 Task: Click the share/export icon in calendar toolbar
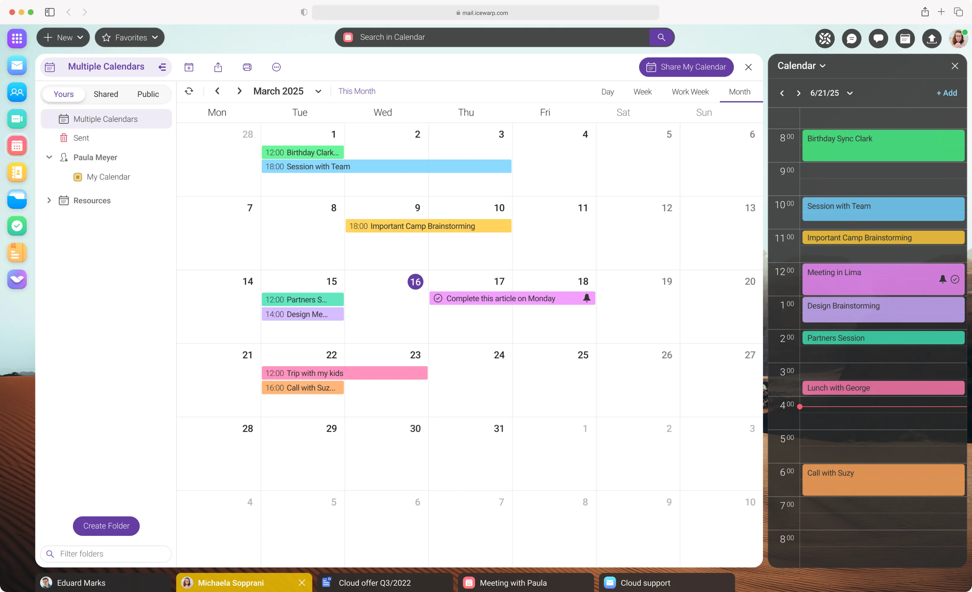click(218, 67)
